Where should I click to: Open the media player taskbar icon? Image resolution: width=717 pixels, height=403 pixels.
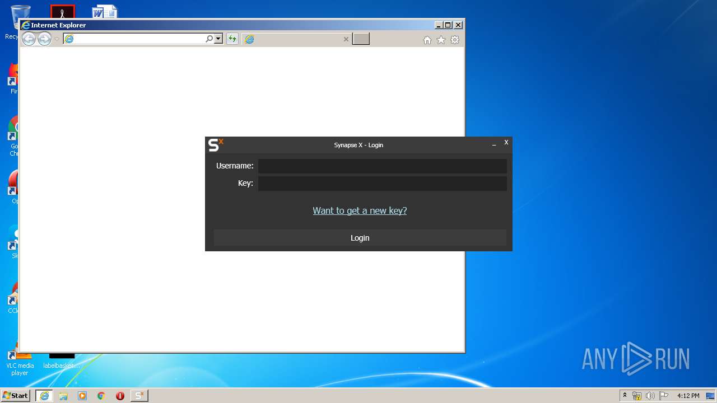(82, 396)
